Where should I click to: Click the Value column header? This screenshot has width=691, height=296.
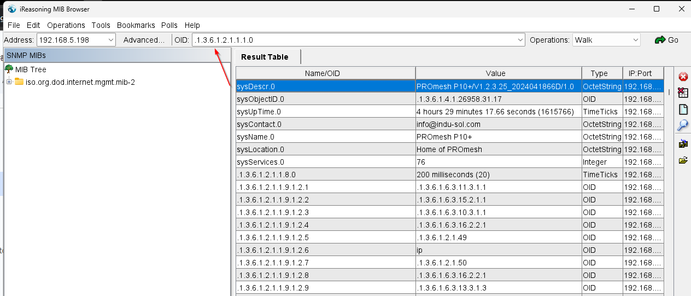[499, 73]
